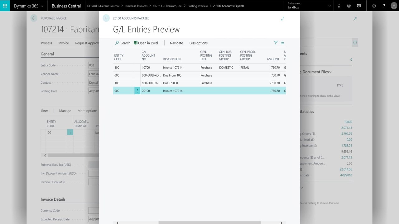Expand the Document Files section chevron

coord(331,72)
